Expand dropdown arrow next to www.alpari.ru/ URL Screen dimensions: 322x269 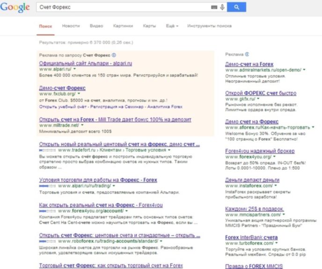coord(74,69)
